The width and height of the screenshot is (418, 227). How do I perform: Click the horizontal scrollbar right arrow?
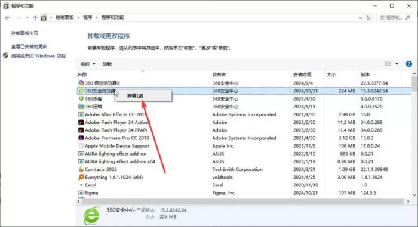(408, 201)
